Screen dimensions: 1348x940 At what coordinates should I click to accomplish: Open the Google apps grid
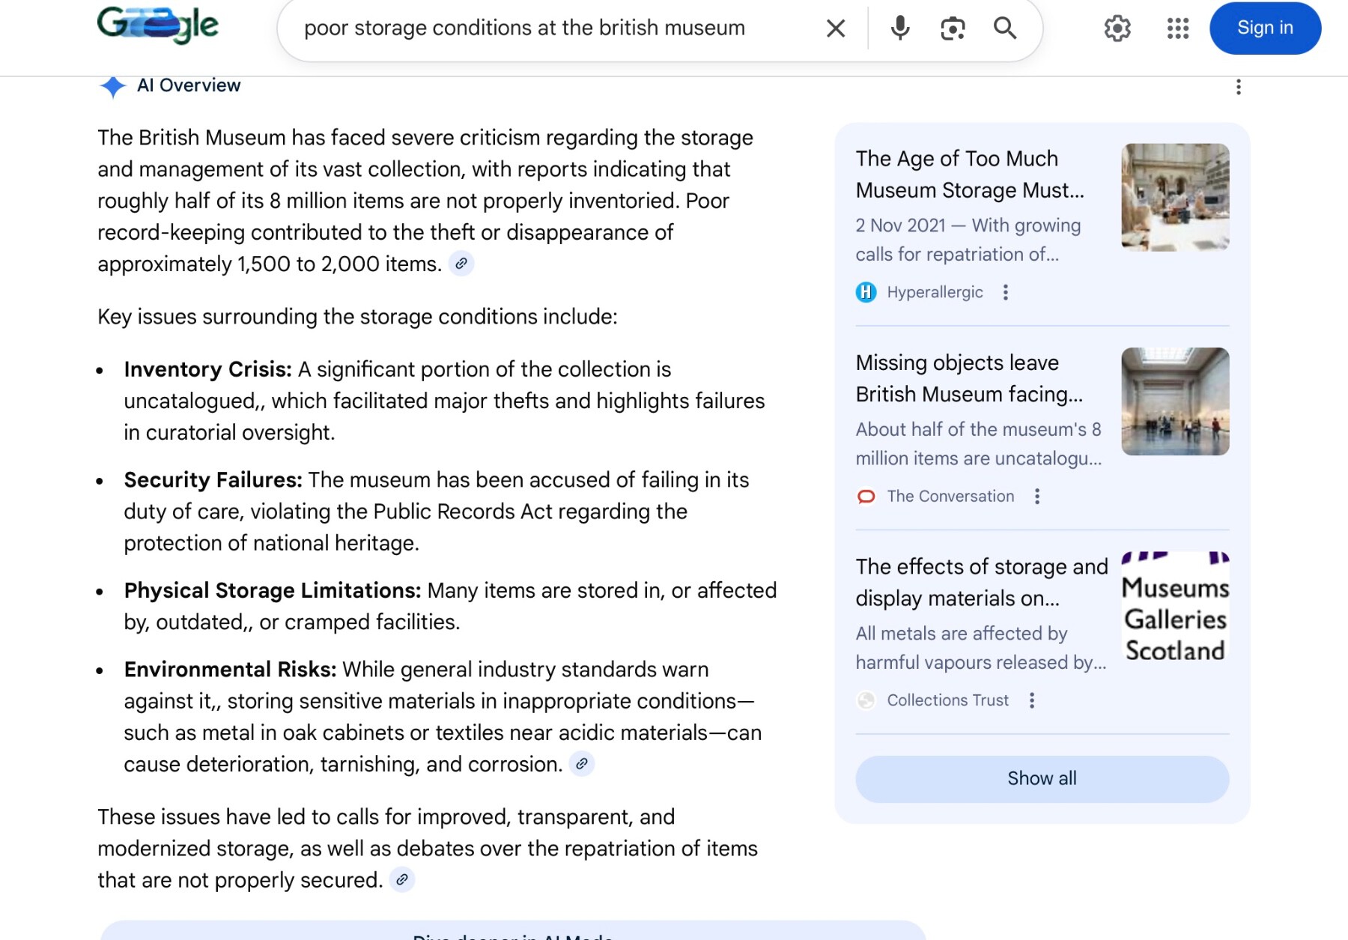pos(1177,28)
